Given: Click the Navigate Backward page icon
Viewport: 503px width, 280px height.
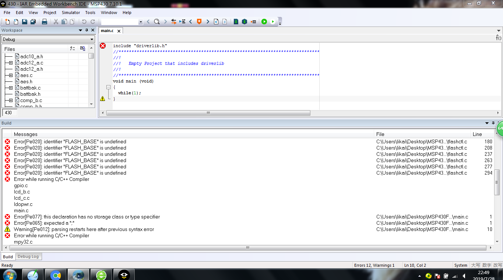Looking at the screenshot, I should [x=216, y=22].
